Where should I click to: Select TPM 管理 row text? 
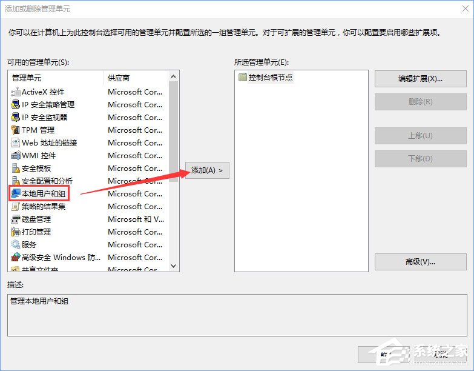coord(38,130)
